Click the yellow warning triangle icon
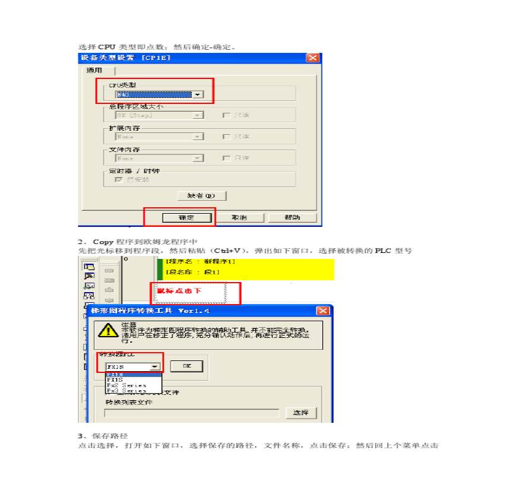The width and height of the screenshot is (517, 500). (x=108, y=330)
